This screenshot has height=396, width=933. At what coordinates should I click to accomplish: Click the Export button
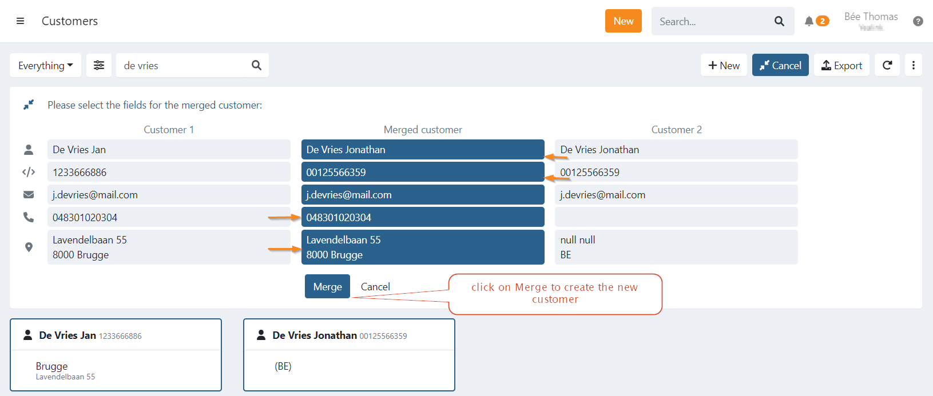841,65
